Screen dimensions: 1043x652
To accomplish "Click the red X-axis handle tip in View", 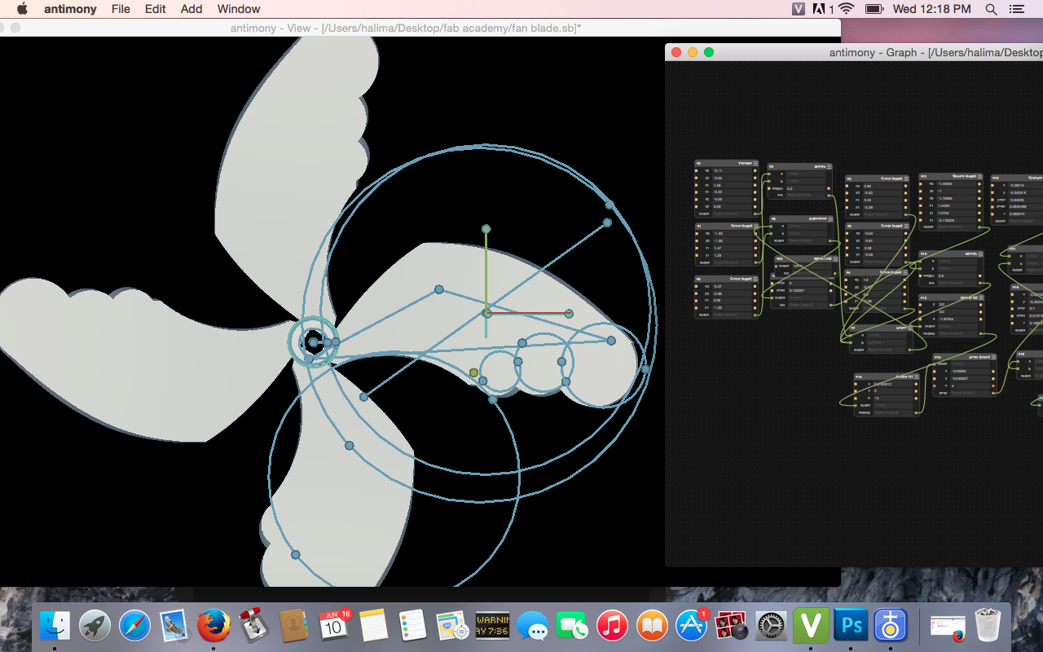I will point(569,313).
